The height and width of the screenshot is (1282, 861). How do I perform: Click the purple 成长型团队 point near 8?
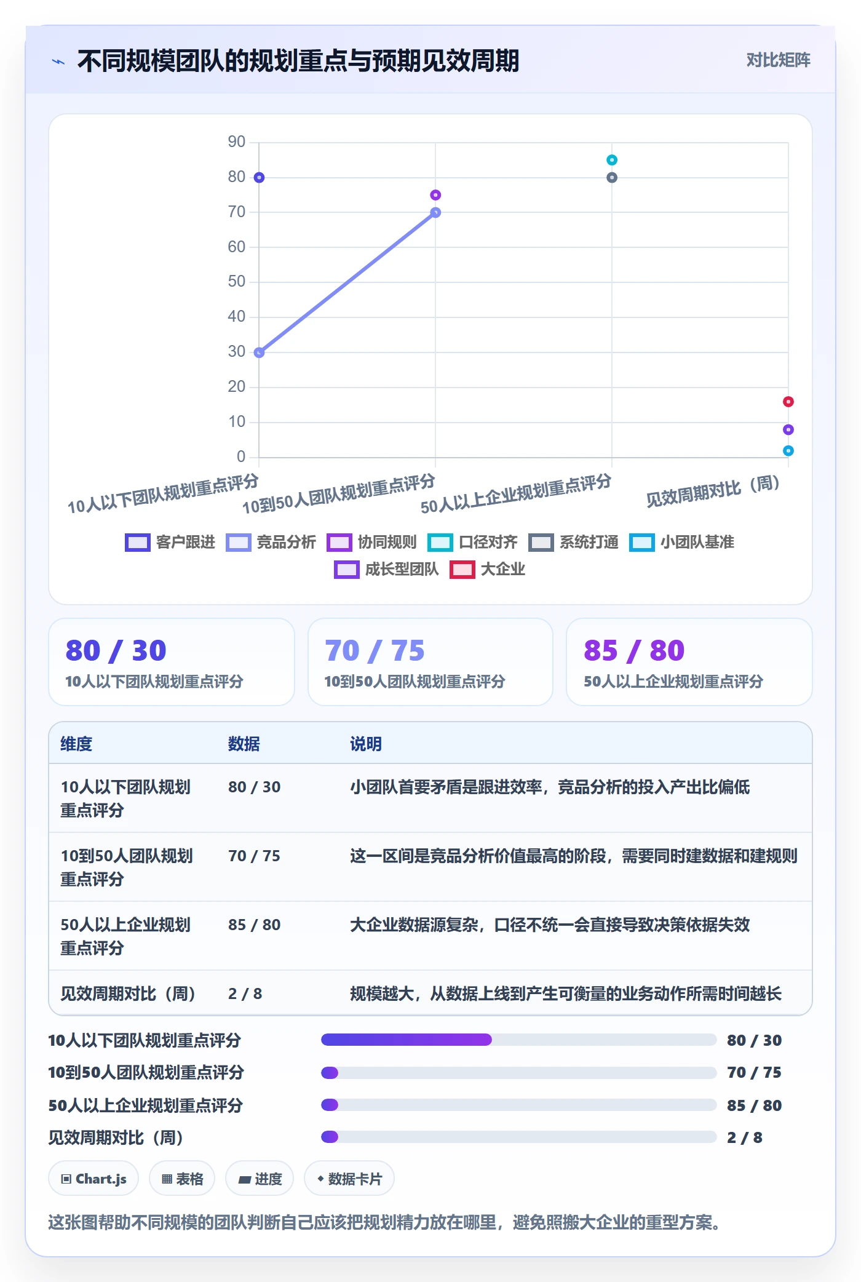pos(788,429)
